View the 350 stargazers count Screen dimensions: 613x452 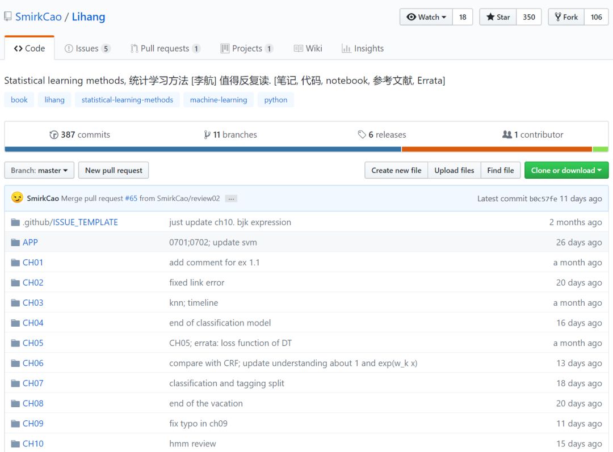529,17
